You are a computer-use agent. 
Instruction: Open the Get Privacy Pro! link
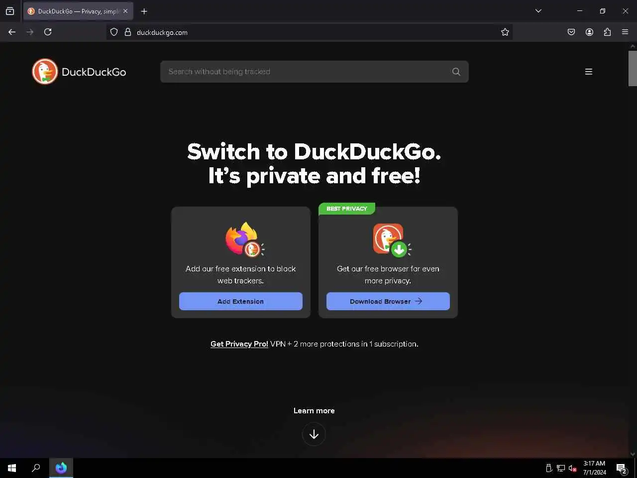239,344
